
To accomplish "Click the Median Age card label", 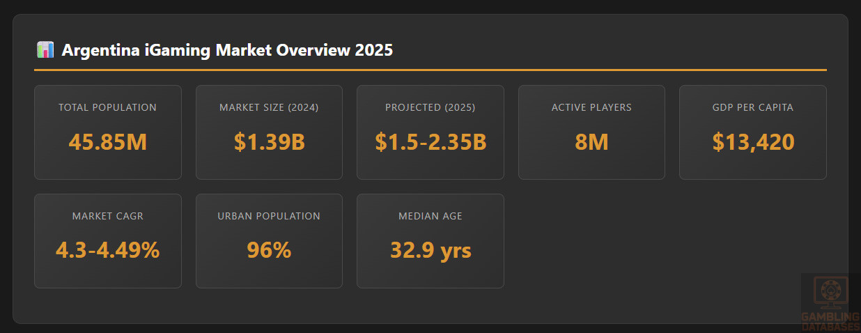I will [430, 216].
